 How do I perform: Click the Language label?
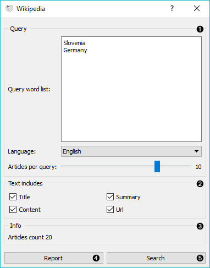[21, 151]
